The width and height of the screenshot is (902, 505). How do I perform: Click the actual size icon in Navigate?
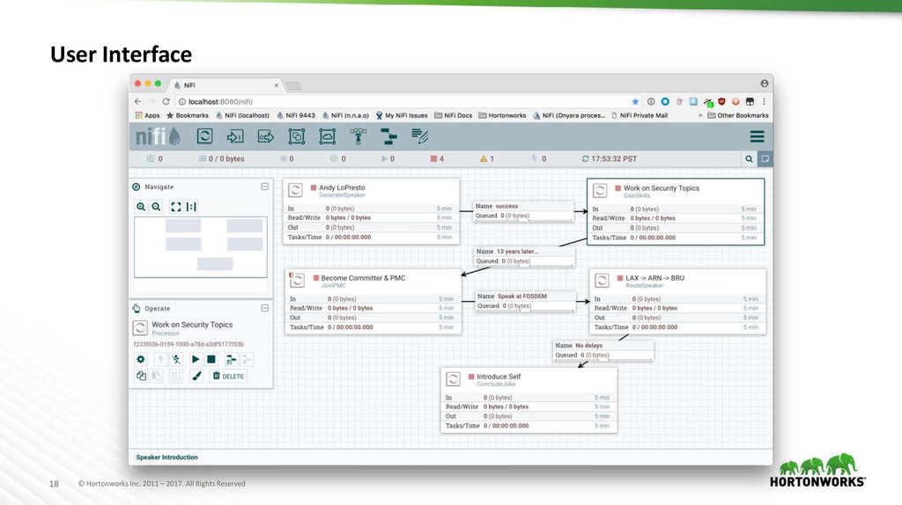point(191,207)
